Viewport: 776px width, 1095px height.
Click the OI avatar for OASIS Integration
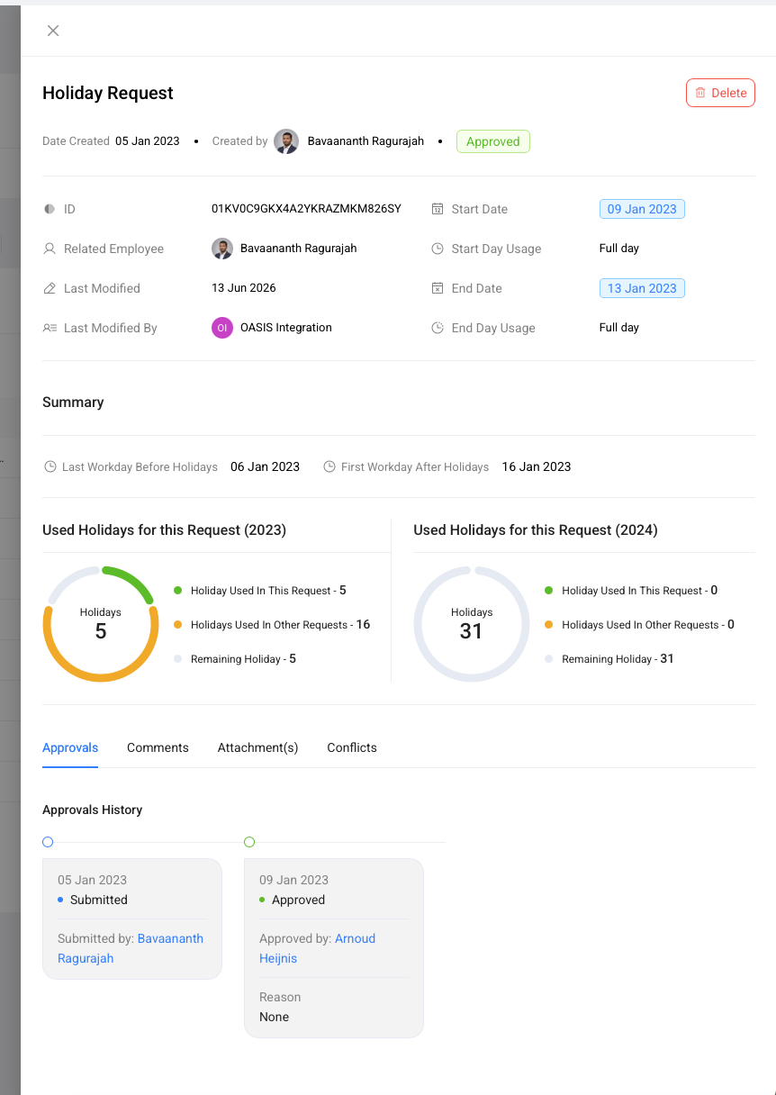coord(221,328)
